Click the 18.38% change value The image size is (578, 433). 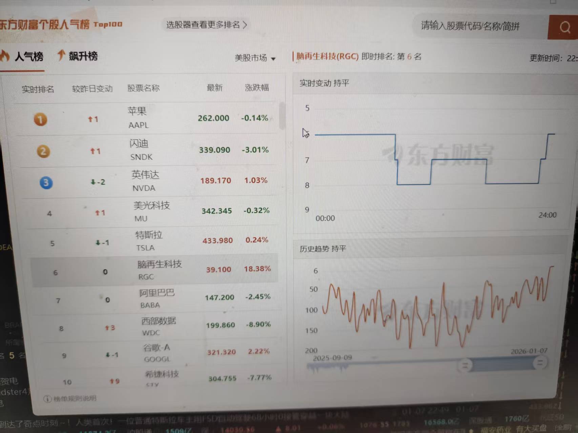tap(257, 269)
